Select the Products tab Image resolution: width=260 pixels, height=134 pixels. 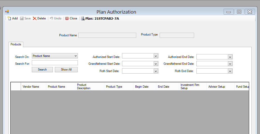point(16,44)
